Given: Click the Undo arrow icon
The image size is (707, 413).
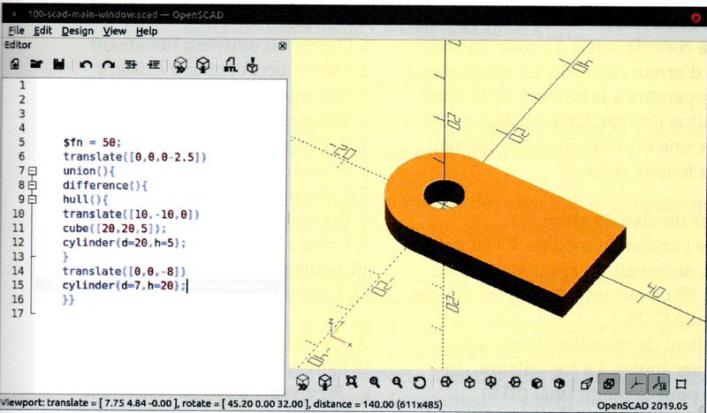Looking at the screenshot, I should (86, 64).
